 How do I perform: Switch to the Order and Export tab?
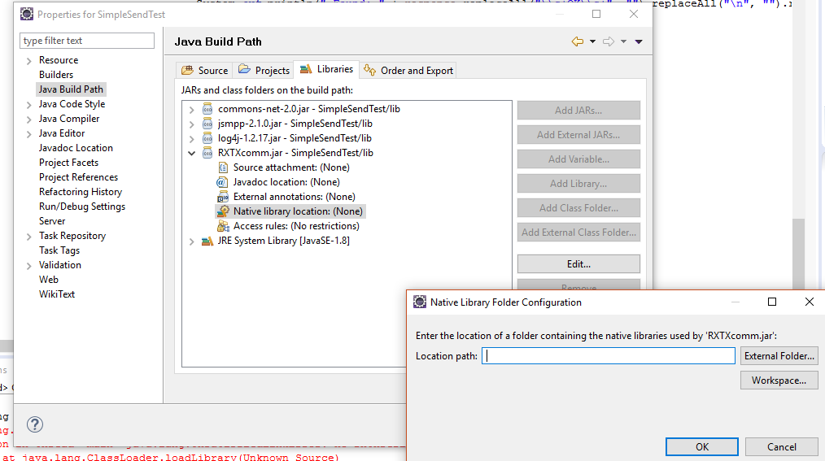408,70
